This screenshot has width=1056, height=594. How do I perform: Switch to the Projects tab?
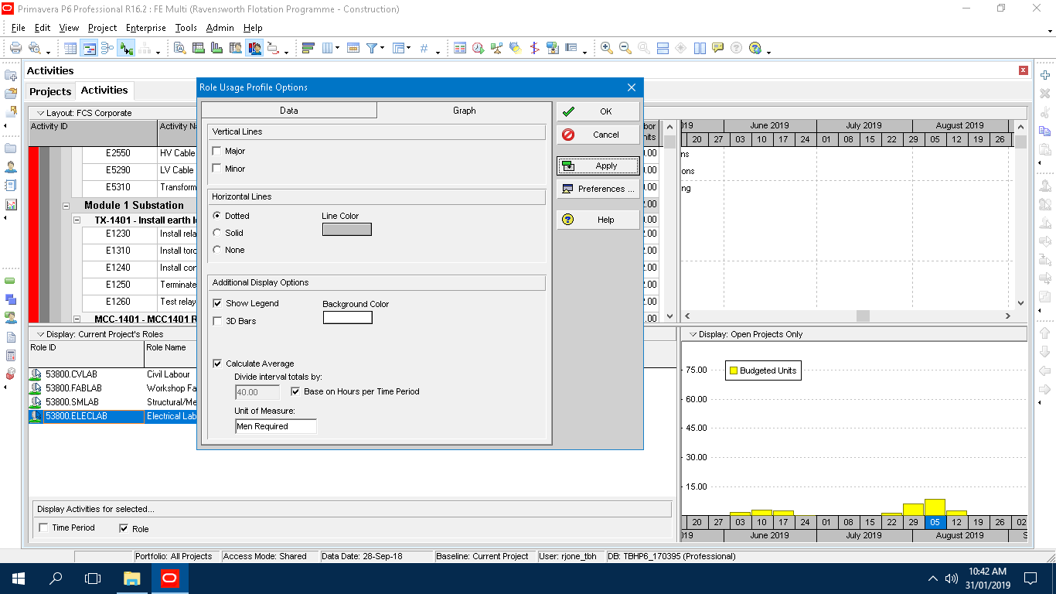tap(50, 91)
